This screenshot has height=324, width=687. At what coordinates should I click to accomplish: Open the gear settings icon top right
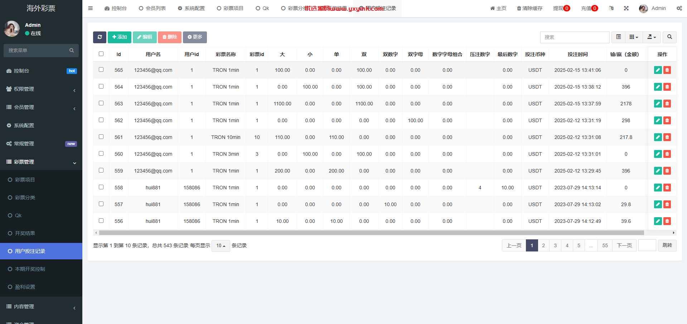[x=679, y=8]
